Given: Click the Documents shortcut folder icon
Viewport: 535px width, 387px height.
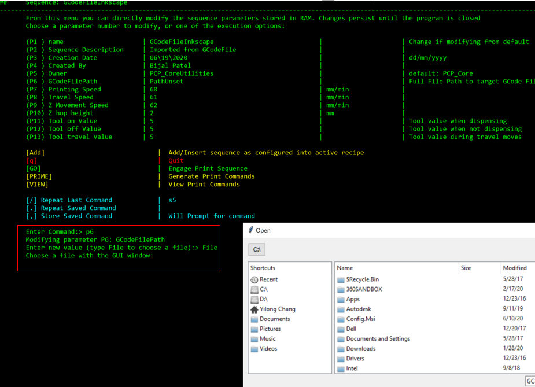Looking at the screenshot, I should coord(254,319).
